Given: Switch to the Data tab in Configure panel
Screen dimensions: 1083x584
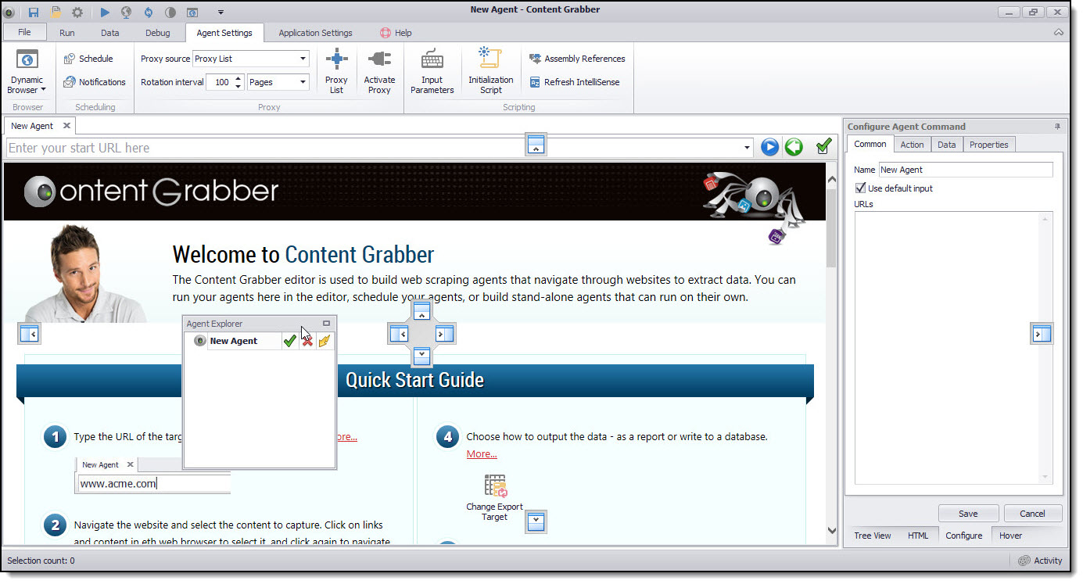Looking at the screenshot, I should pyautogui.click(x=946, y=145).
